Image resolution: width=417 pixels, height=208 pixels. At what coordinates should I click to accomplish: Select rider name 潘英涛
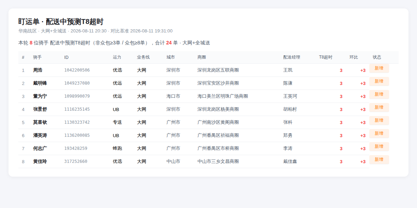pyautogui.click(x=40, y=135)
